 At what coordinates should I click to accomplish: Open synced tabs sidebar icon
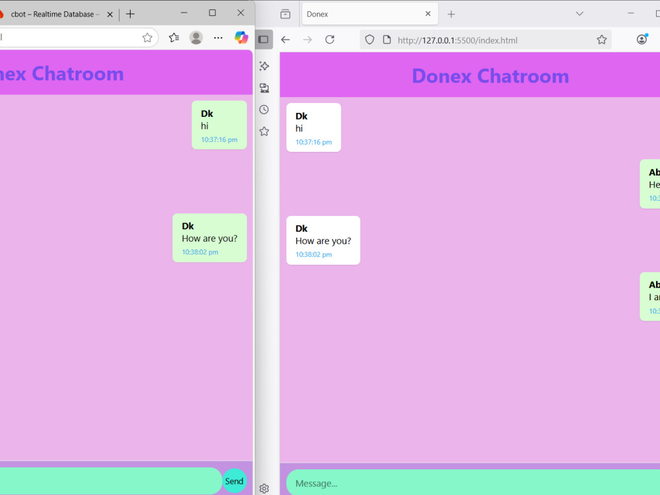coord(265,88)
